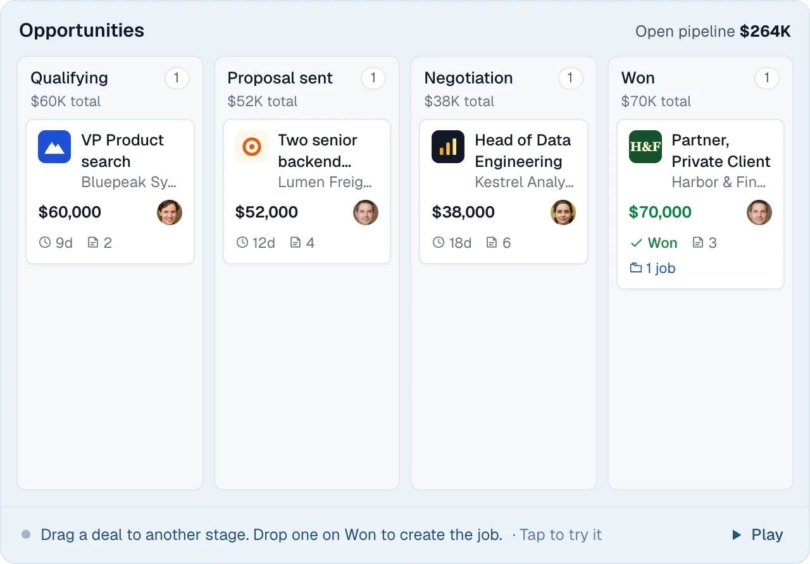The width and height of the screenshot is (810, 564).
Task: Play the drag demo
Action: [x=757, y=535]
